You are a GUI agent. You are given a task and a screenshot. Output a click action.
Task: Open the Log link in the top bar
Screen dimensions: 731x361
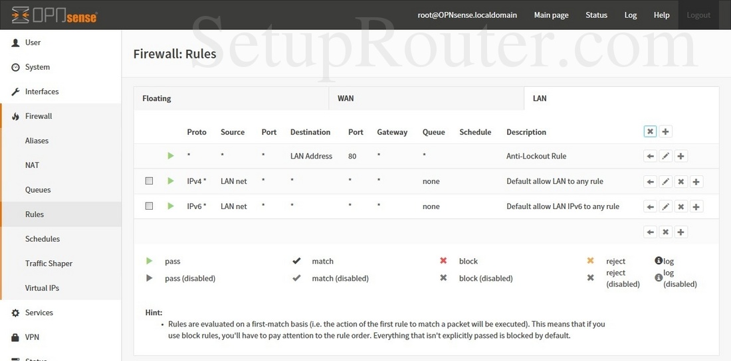[x=630, y=15]
